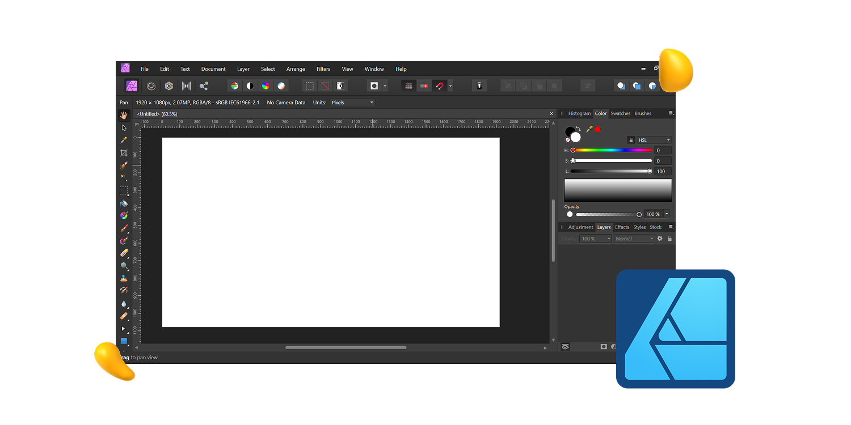Screen dimensions: 851x425
Task: Switch to the Effects tab
Action: click(x=622, y=227)
